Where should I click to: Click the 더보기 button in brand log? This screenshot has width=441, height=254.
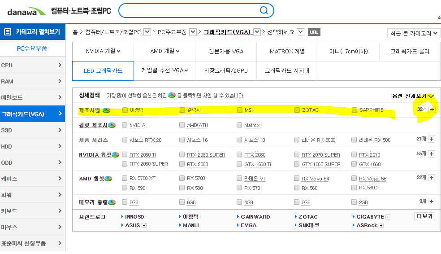424,216
